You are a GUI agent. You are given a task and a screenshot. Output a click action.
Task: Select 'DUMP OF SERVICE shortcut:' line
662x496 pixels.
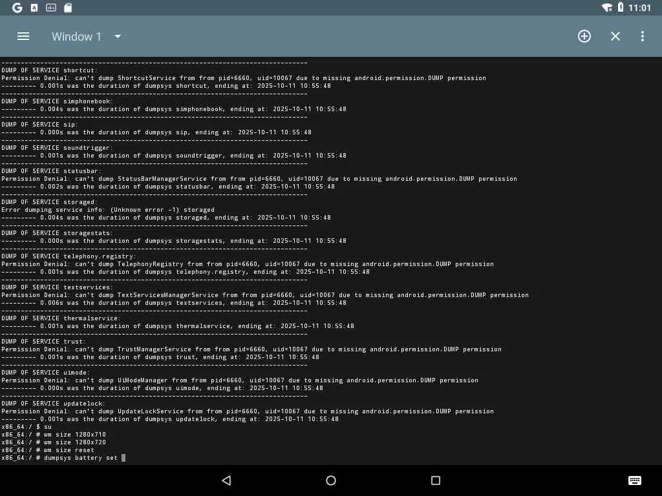(x=49, y=70)
